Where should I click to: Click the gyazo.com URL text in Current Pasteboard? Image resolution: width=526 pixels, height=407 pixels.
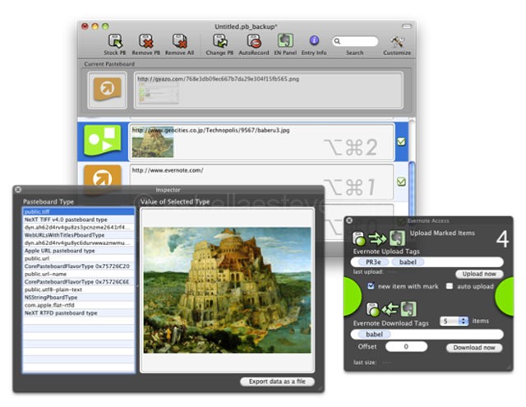coord(218,79)
